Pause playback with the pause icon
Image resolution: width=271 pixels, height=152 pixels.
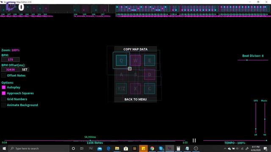[x=194, y=141]
